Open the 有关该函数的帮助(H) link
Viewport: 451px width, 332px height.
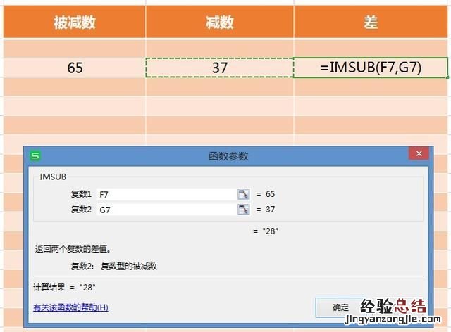(x=70, y=307)
